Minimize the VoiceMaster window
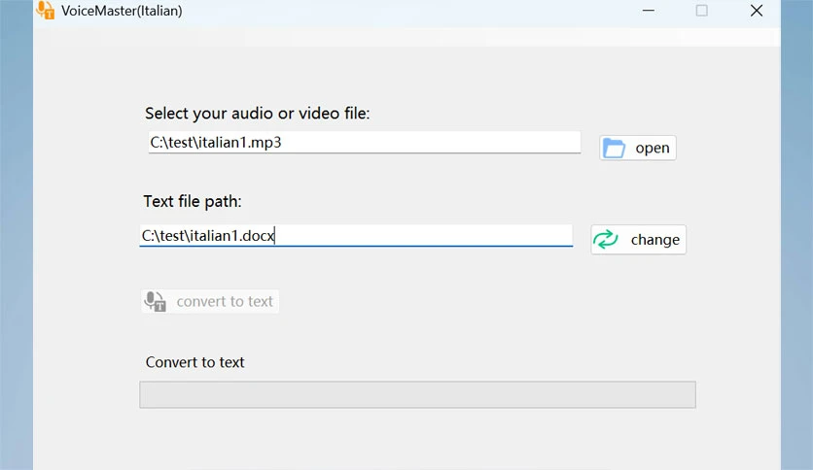The image size is (813, 470). [x=648, y=11]
